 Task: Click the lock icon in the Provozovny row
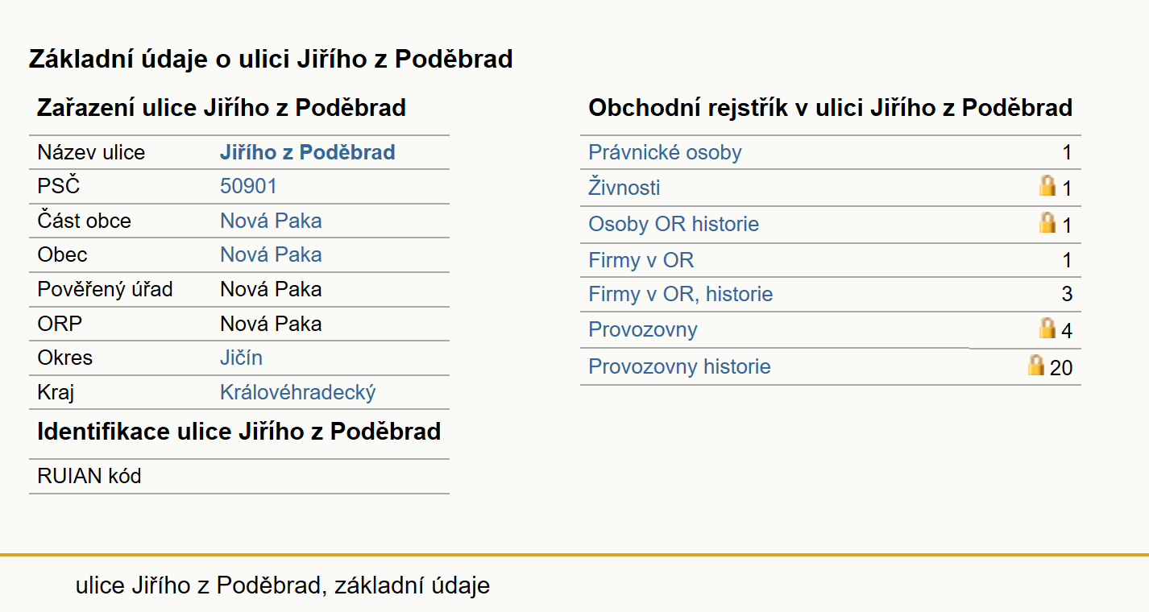(x=1047, y=328)
